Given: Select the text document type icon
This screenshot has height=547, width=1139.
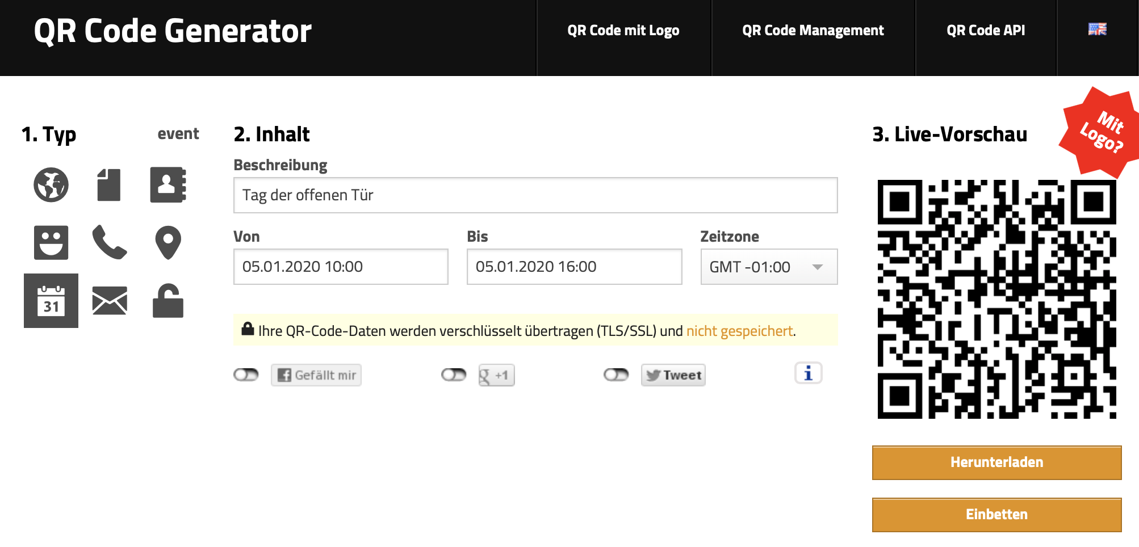Looking at the screenshot, I should point(109,184).
